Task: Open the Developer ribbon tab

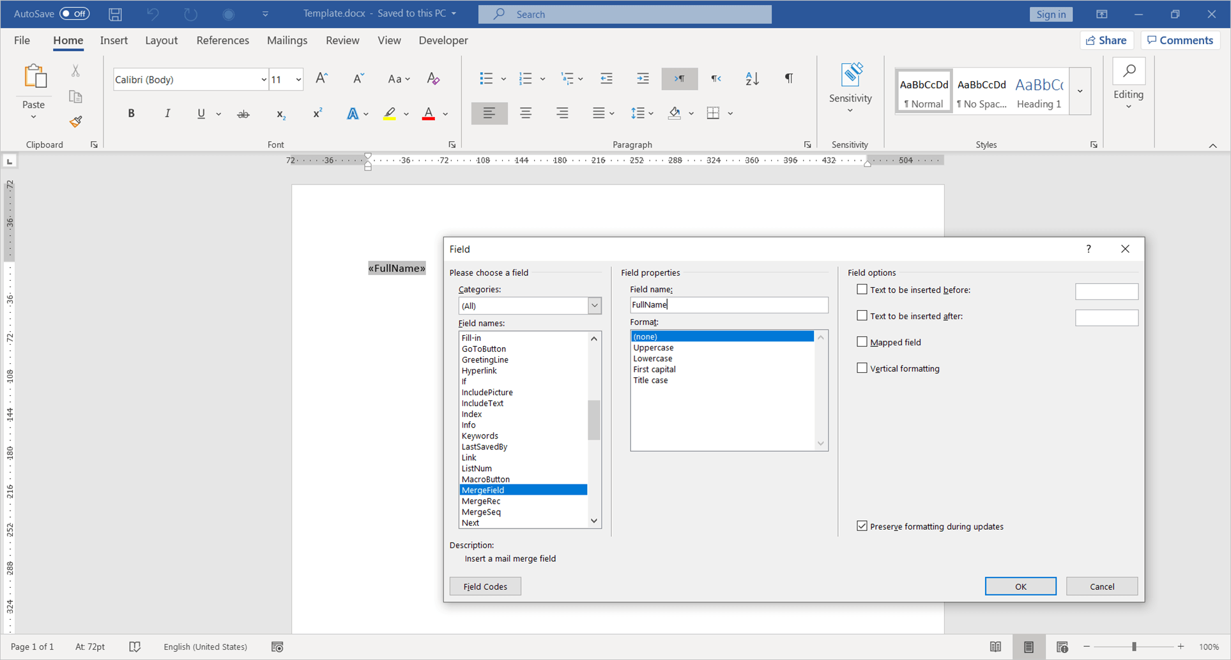Action: pos(443,40)
